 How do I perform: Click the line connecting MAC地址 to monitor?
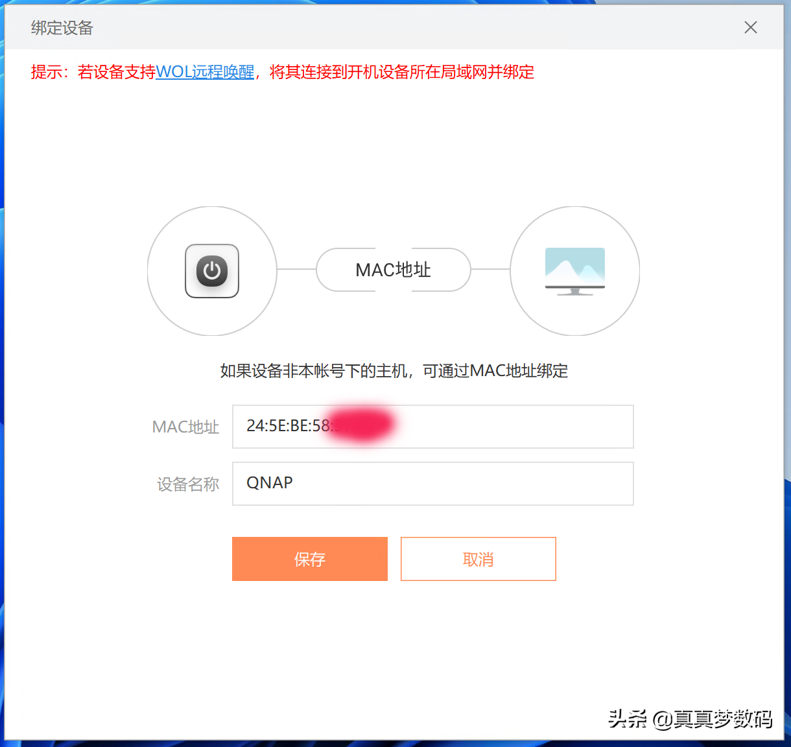tap(490, 269)
